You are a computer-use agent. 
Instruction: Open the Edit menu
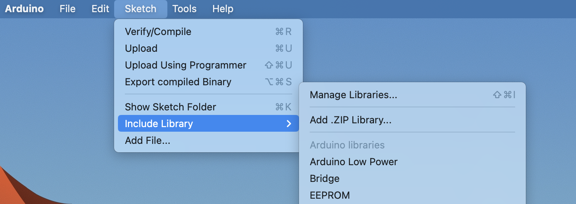point(100,9)
